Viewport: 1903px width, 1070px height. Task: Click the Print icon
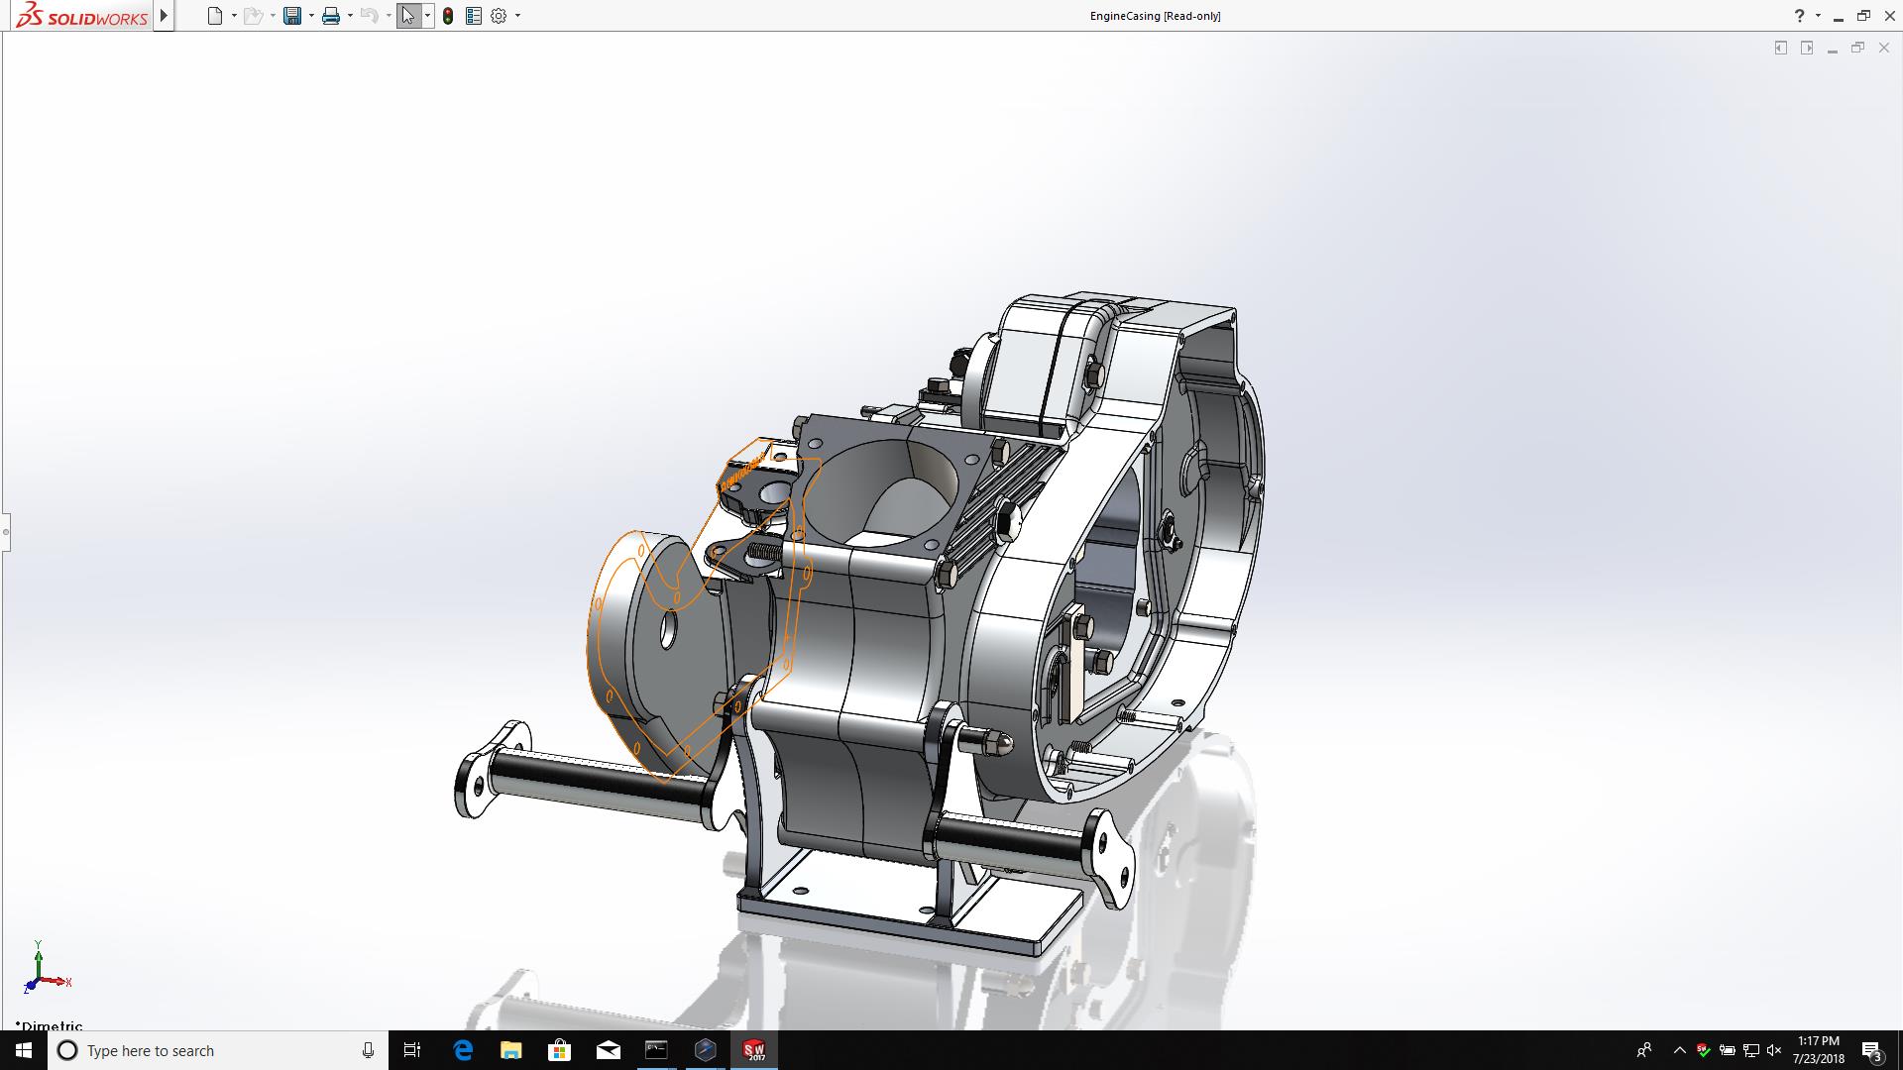tap(330, 16)
